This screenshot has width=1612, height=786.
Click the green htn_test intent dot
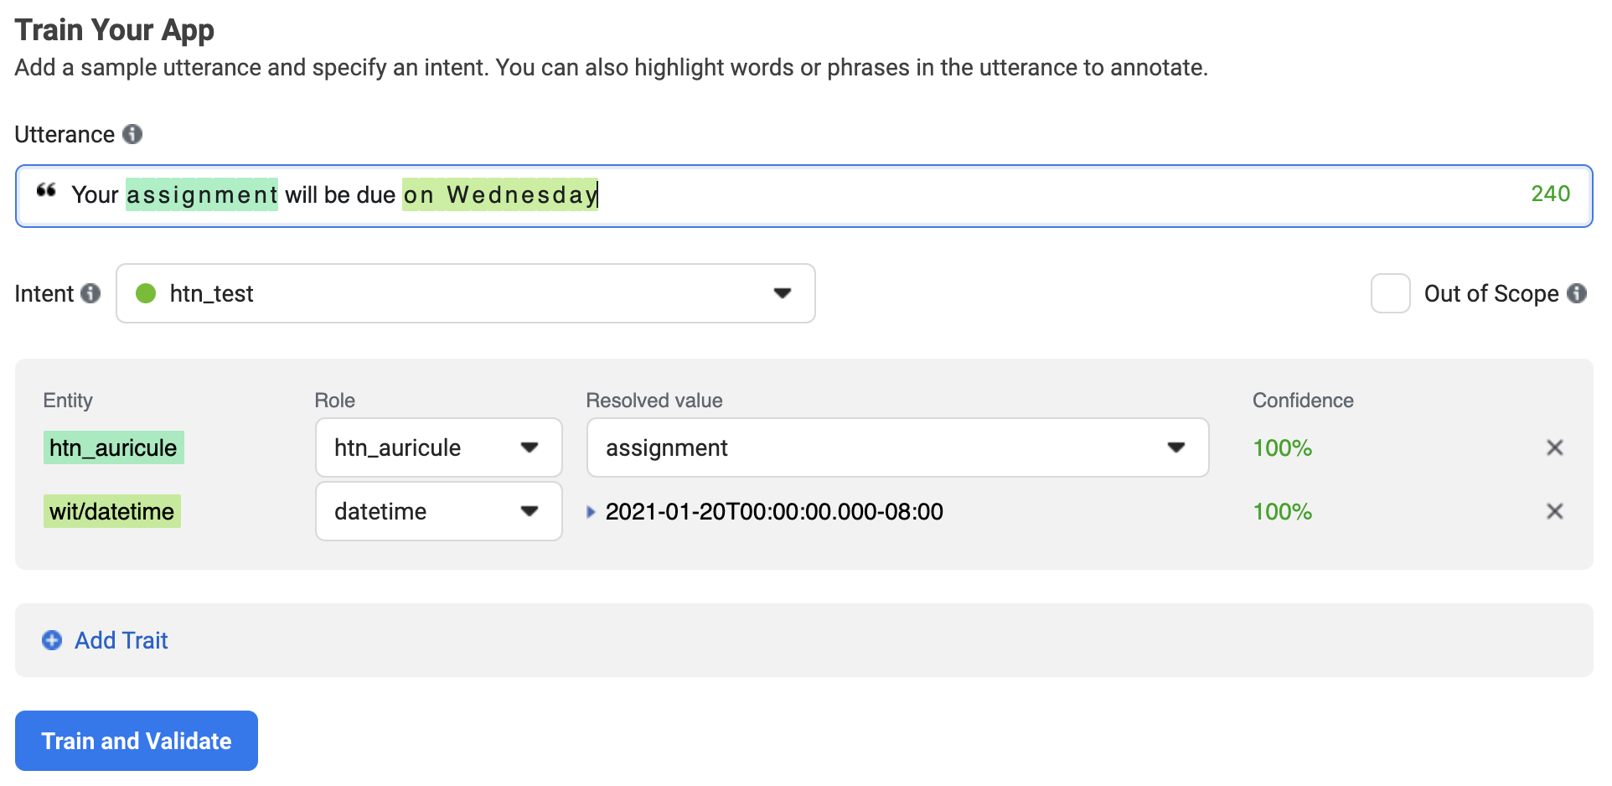tap(146, 293)
